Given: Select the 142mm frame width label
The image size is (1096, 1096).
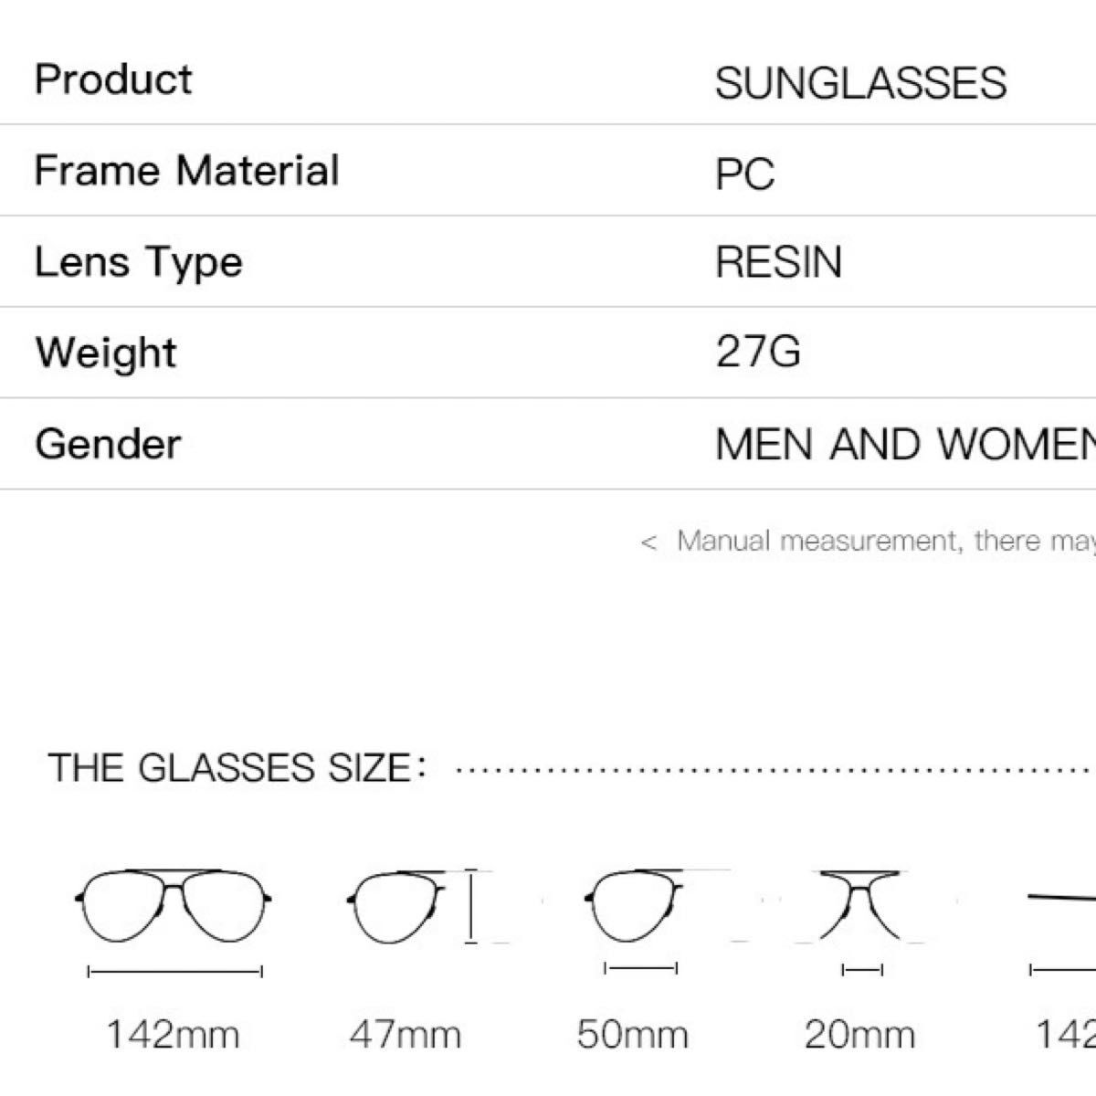Looking at the screenshot, I should tap(174, 1035).
